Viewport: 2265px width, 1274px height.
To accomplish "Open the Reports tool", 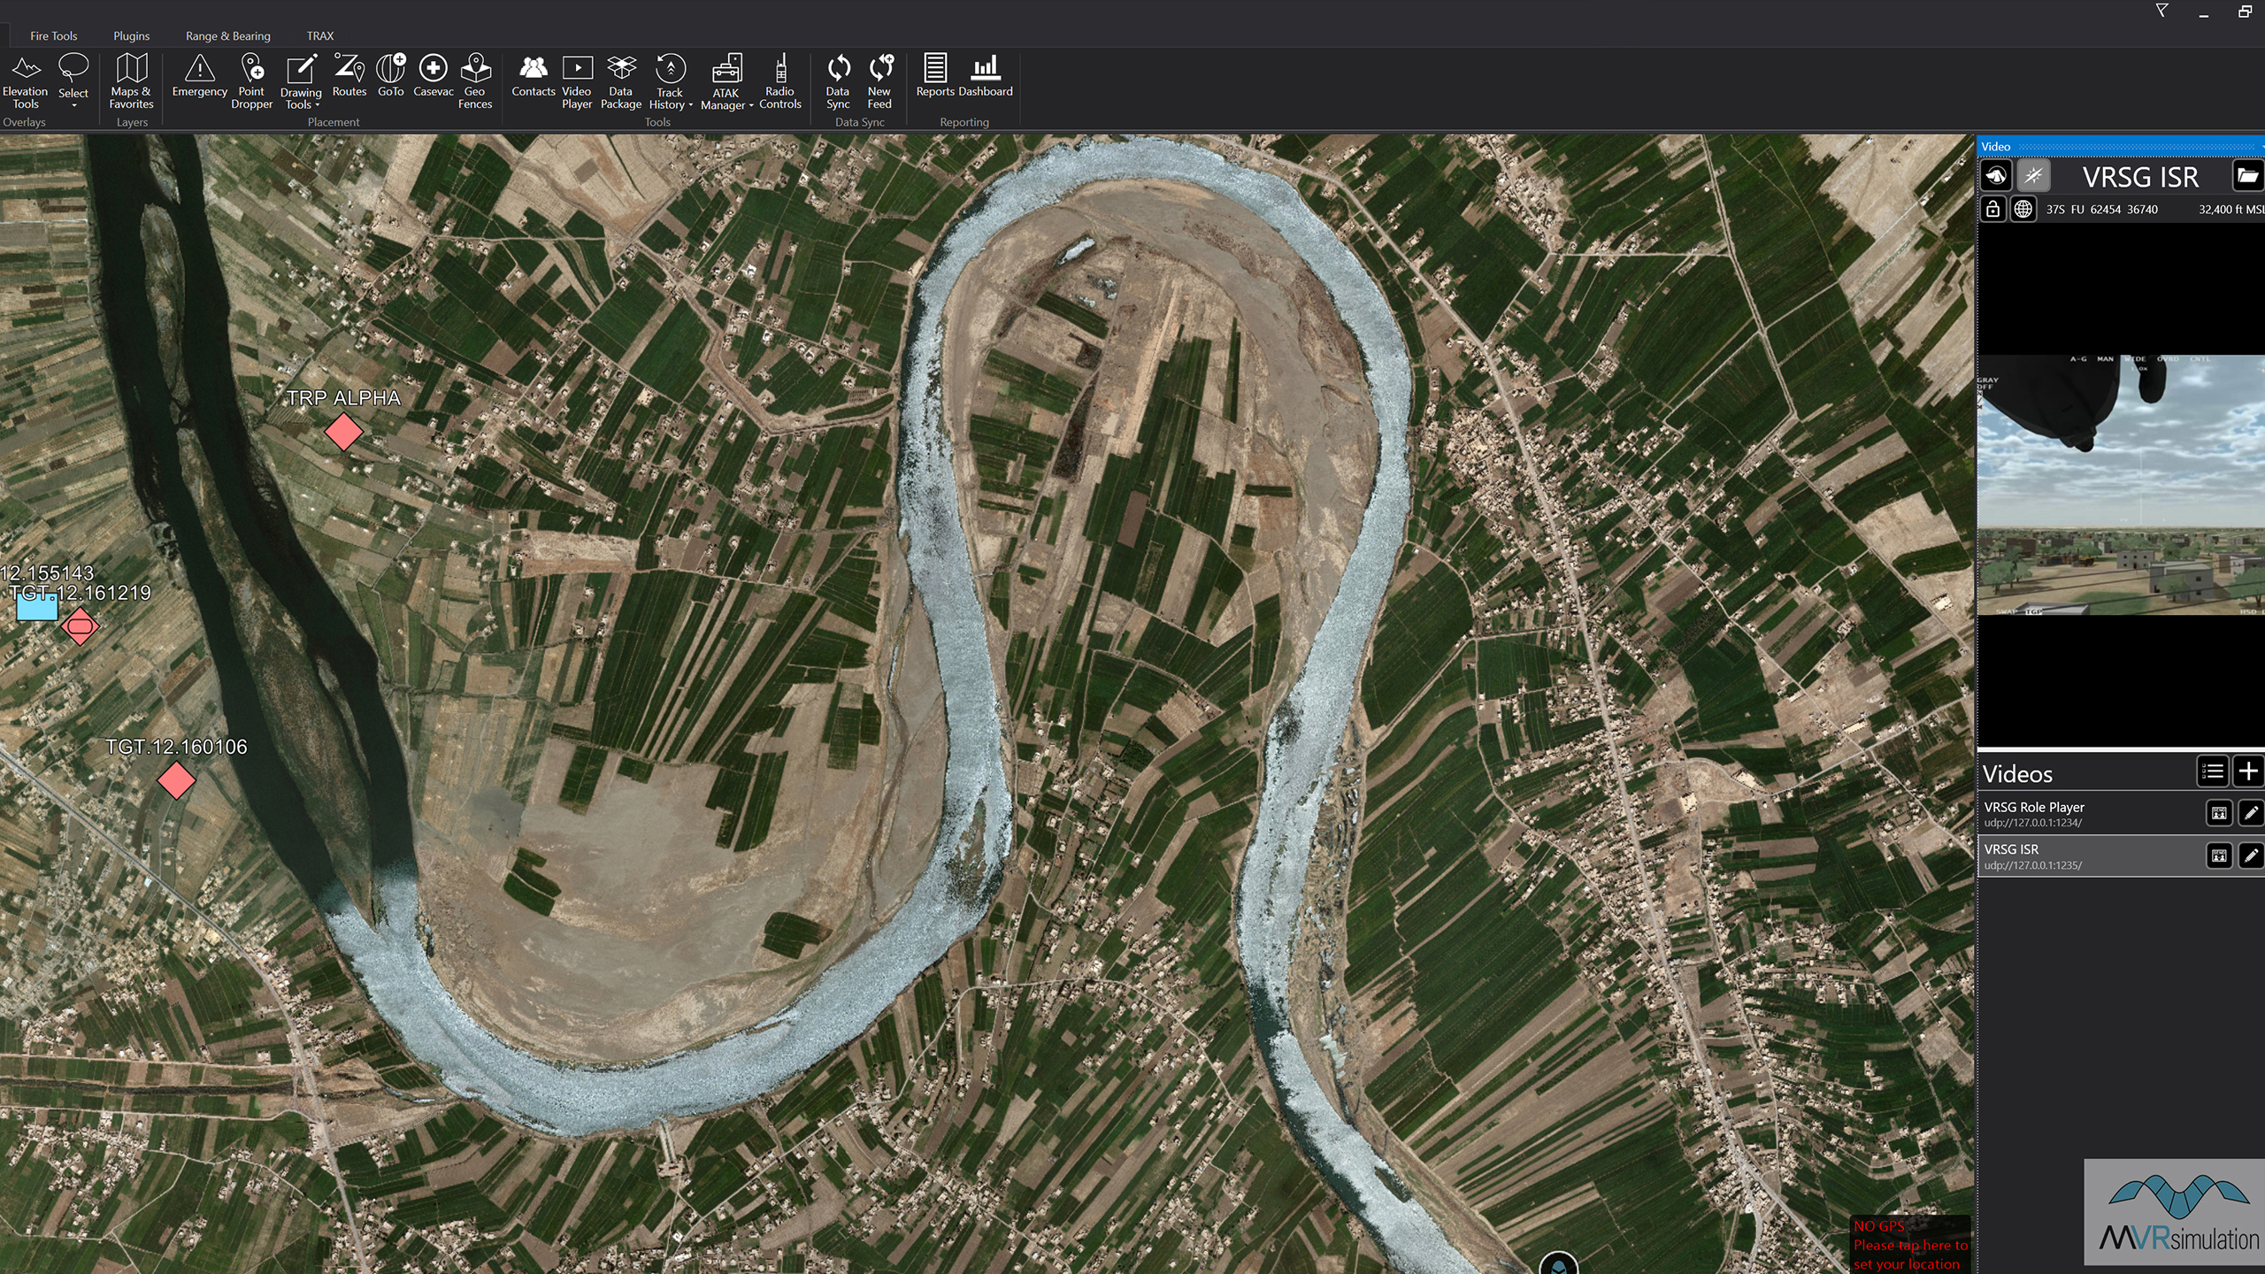I will click(x=935, y=77).
